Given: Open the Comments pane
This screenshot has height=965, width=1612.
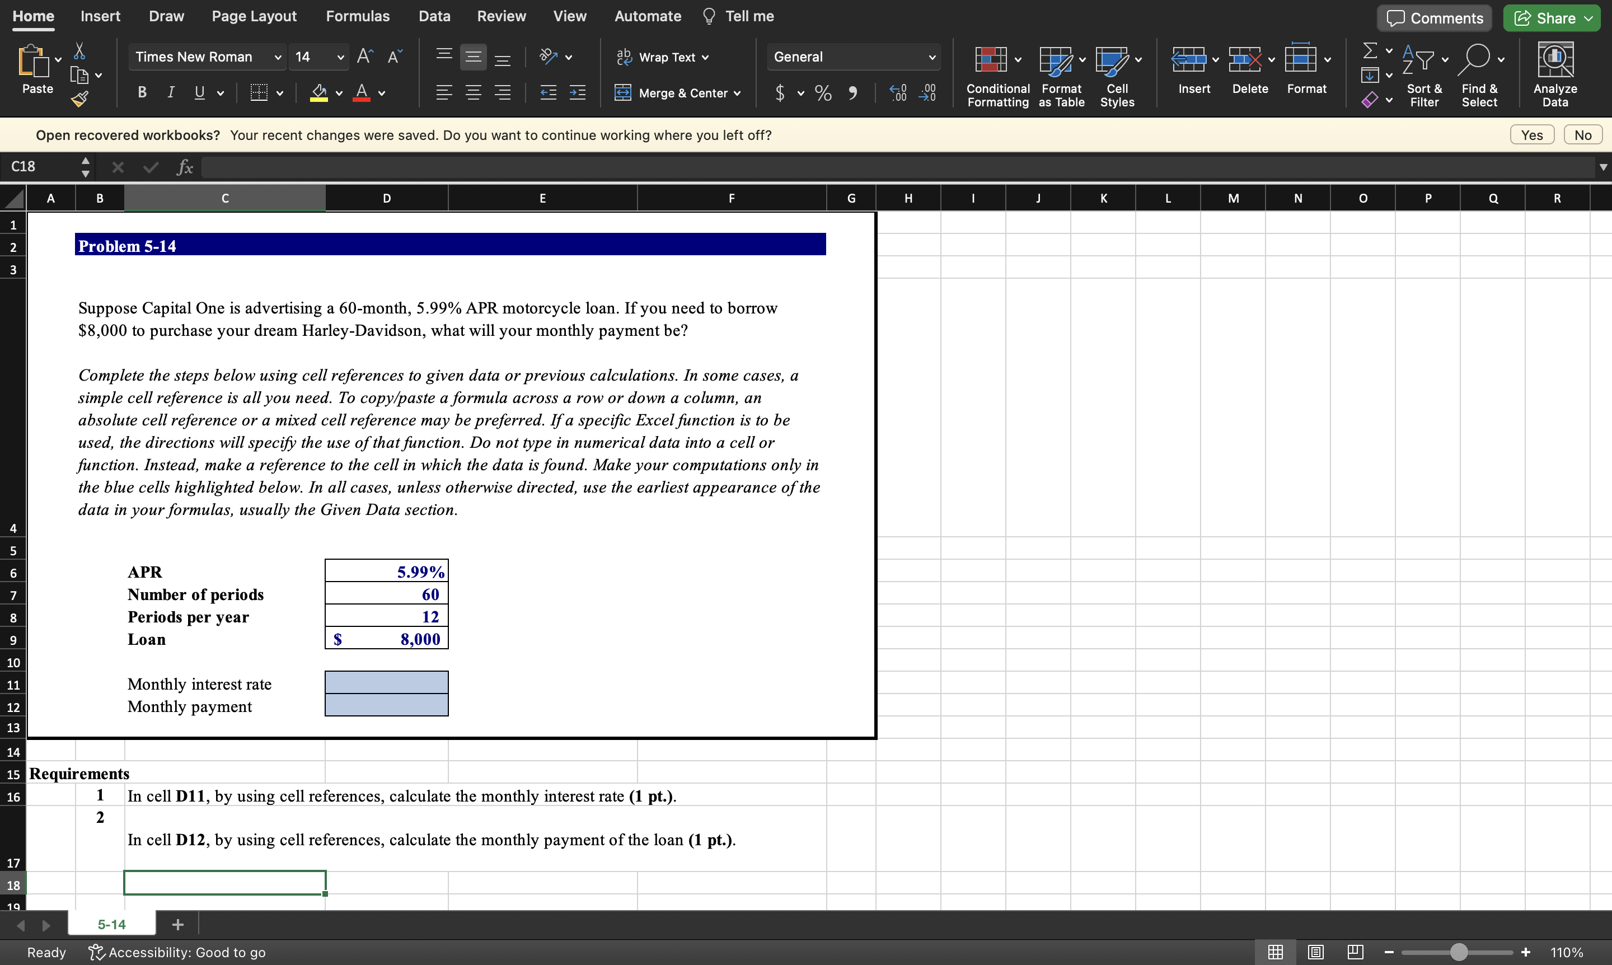Looking at the screenshot, I should pos(1435,18).
